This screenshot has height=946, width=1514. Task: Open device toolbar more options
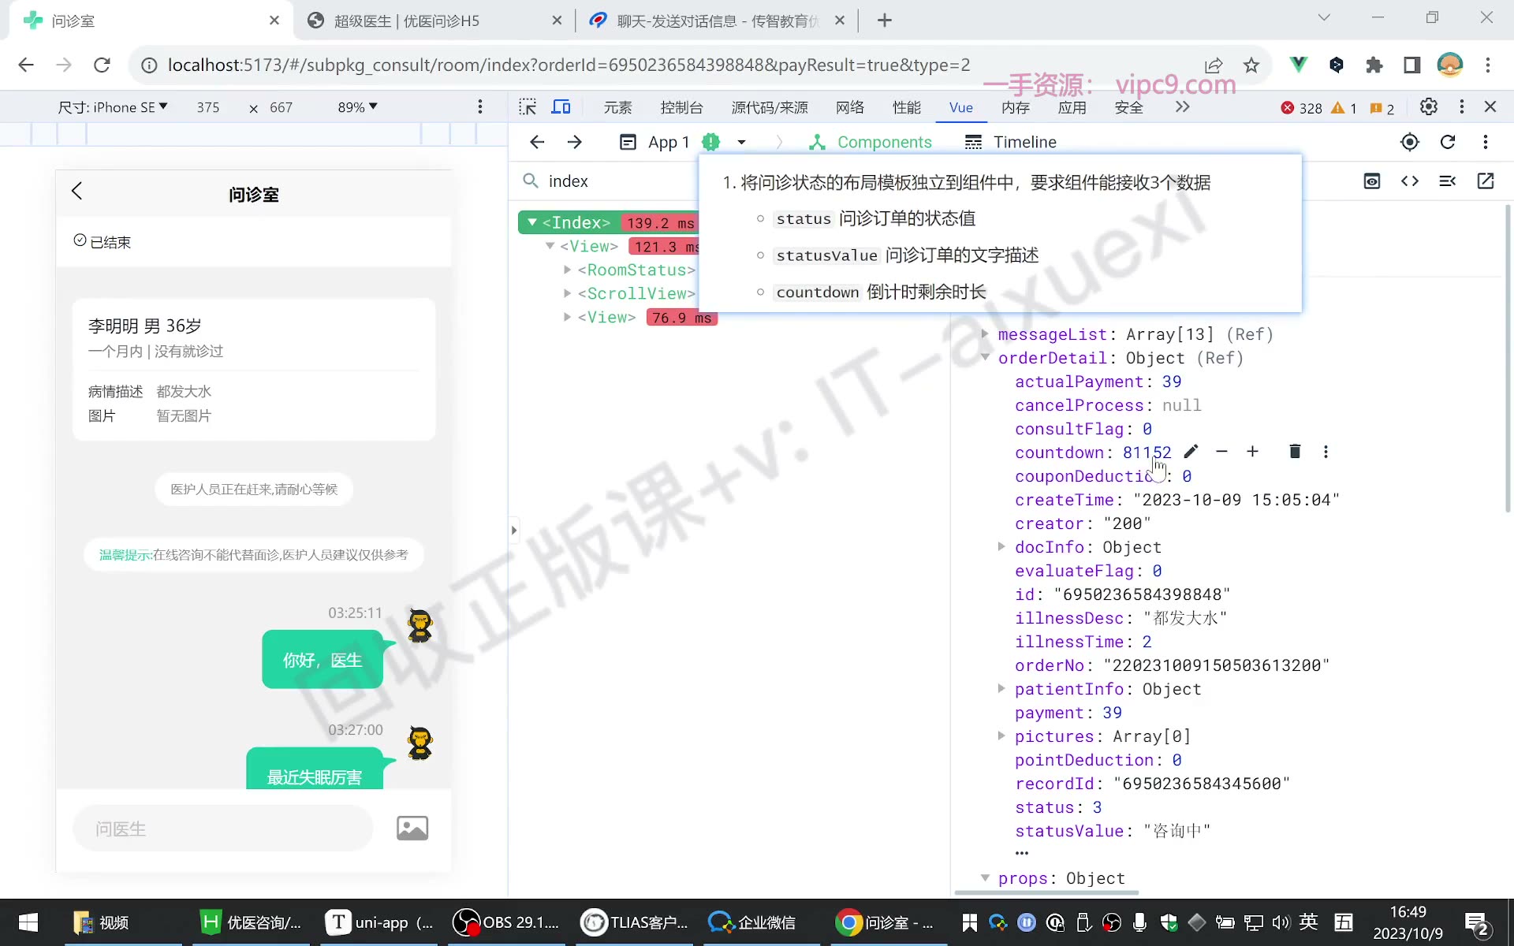click(x=480, y=107)
